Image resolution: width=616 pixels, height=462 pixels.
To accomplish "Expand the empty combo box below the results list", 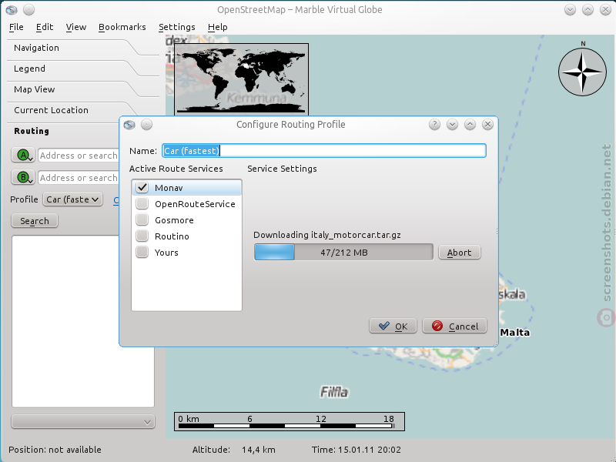I will (83, 421).
